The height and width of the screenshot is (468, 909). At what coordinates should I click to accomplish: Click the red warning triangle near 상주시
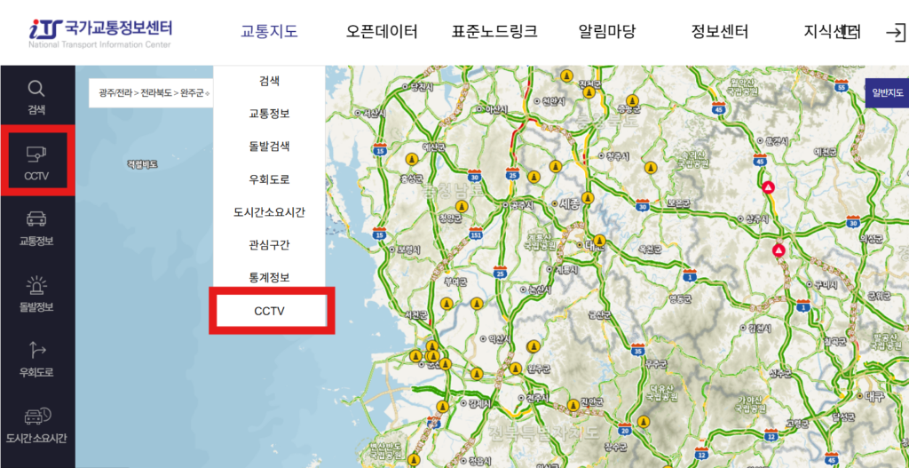point(768,187)
